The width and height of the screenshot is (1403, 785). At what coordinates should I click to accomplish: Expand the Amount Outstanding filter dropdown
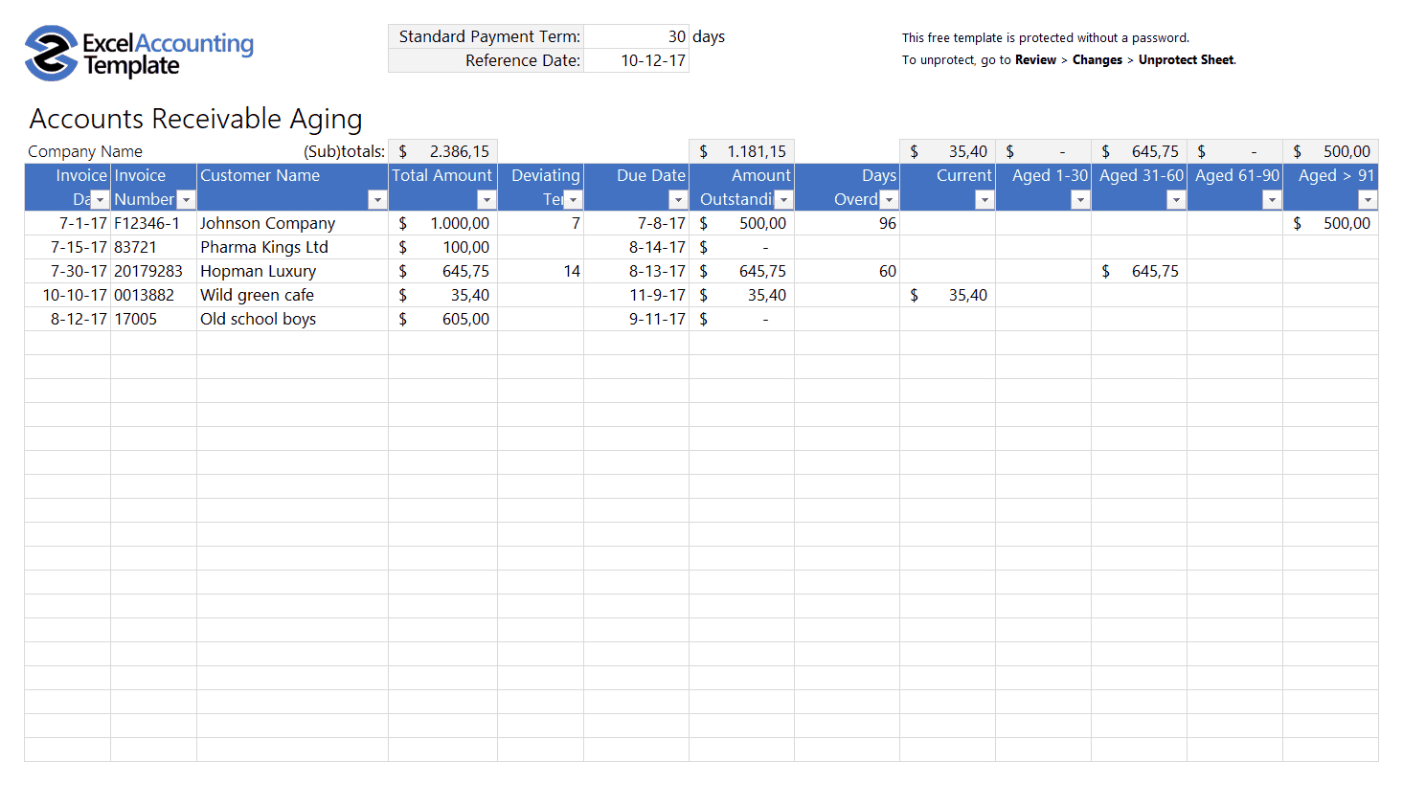[783, 199]
